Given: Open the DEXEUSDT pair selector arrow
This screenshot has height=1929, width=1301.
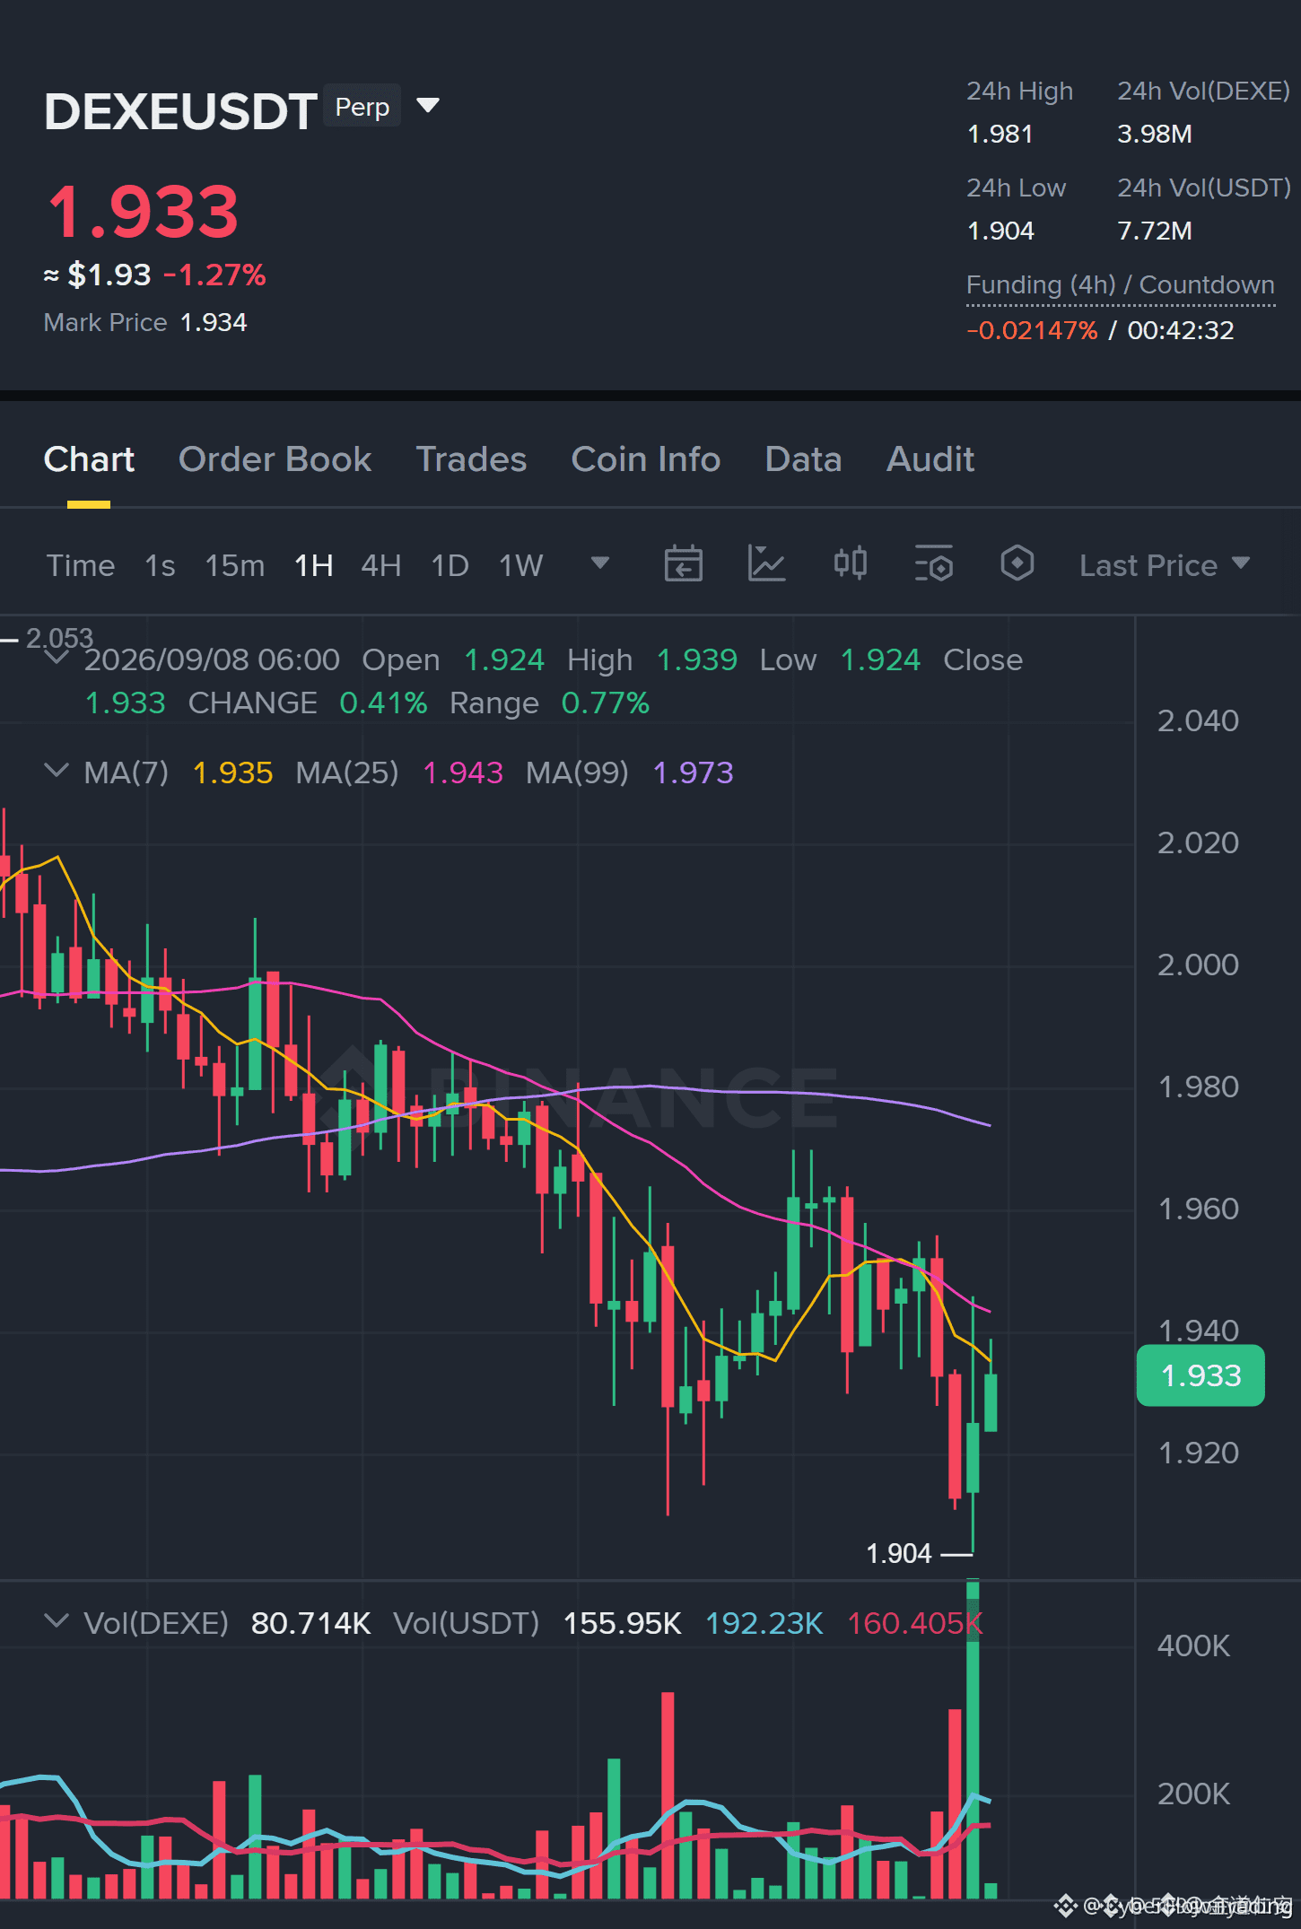Looking at the screenshot, I should (429, 106).
